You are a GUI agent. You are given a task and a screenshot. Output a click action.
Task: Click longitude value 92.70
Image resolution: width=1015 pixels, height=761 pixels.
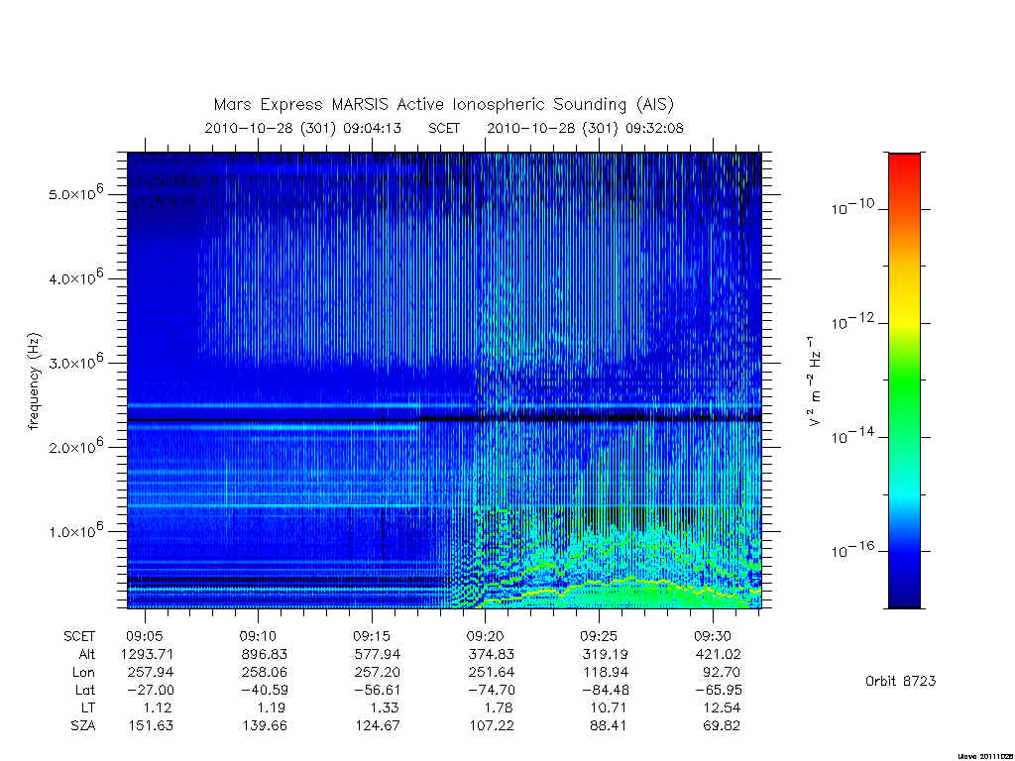722,673
